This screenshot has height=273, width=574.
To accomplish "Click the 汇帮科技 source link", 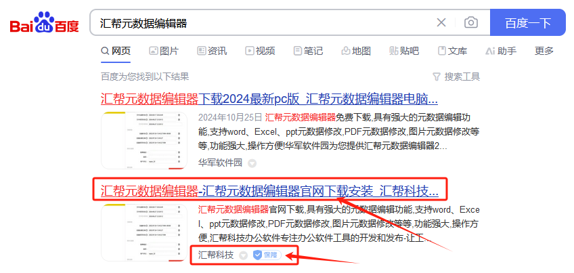I will click(216, 255).
